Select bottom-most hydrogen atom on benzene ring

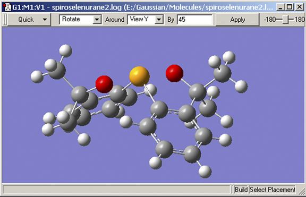205,172
